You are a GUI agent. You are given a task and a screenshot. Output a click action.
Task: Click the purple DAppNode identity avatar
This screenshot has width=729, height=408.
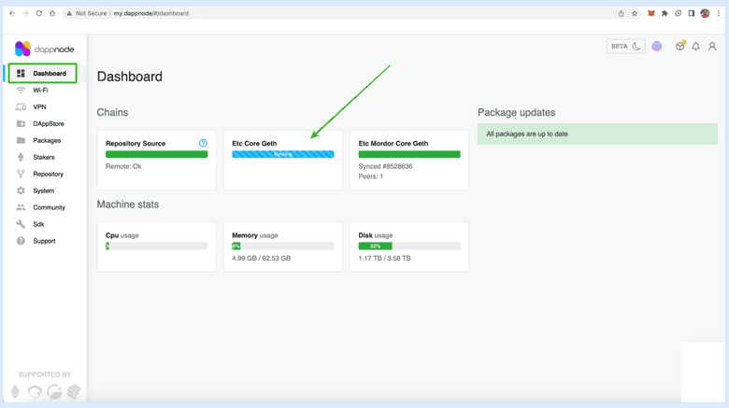[x=657, y=47]
